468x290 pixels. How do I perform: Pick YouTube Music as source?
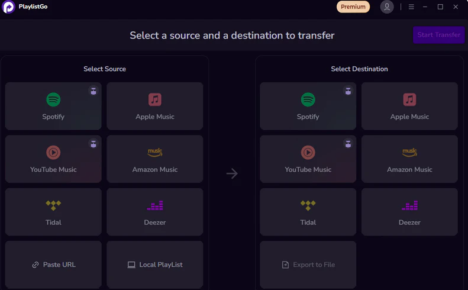53,159
